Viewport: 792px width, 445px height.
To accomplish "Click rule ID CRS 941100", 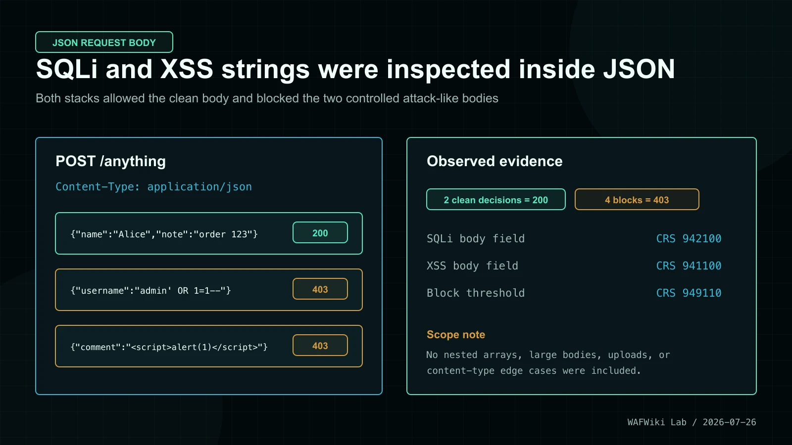I will [x=689, y=266].
